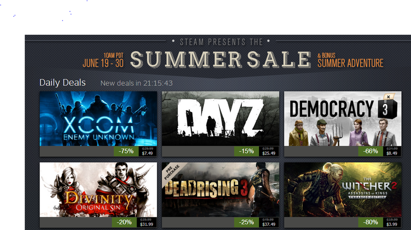Open the Divinity Original Sin deal image
This screenshot has width=411, height=230.
point(98,189)
